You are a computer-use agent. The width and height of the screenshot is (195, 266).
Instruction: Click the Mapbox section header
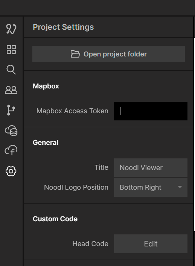pyautogui.click(x=46, y=86)
